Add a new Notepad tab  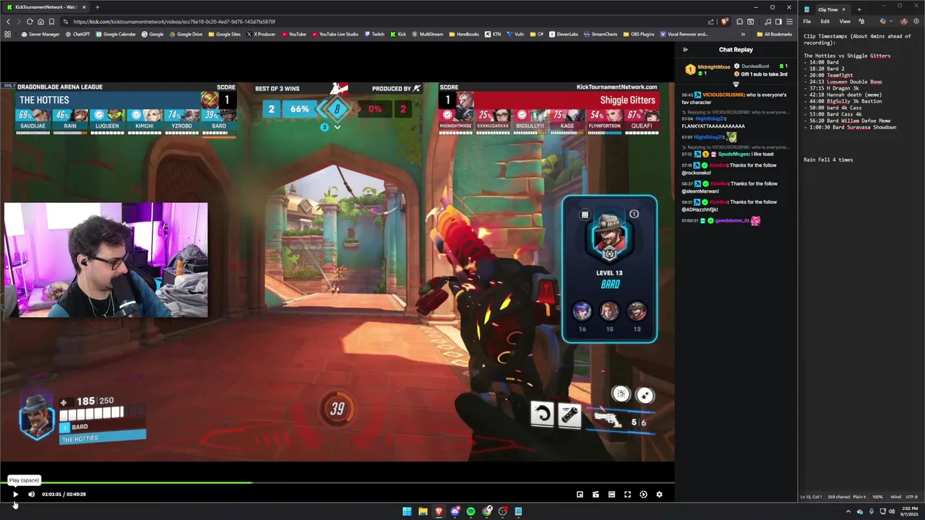click(859, 9)
